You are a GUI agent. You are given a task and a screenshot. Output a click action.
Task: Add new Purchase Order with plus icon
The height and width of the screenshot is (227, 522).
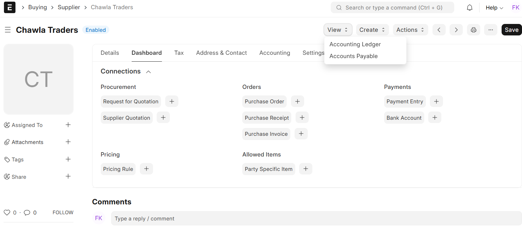pyautogui.click(x=297, y=101)
